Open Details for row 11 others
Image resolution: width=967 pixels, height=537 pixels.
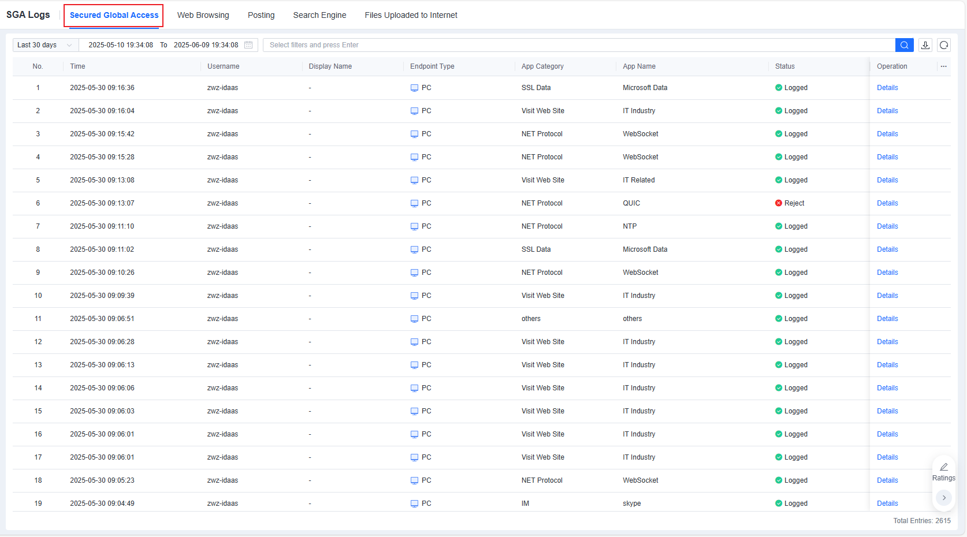click(x=887, y=319)
